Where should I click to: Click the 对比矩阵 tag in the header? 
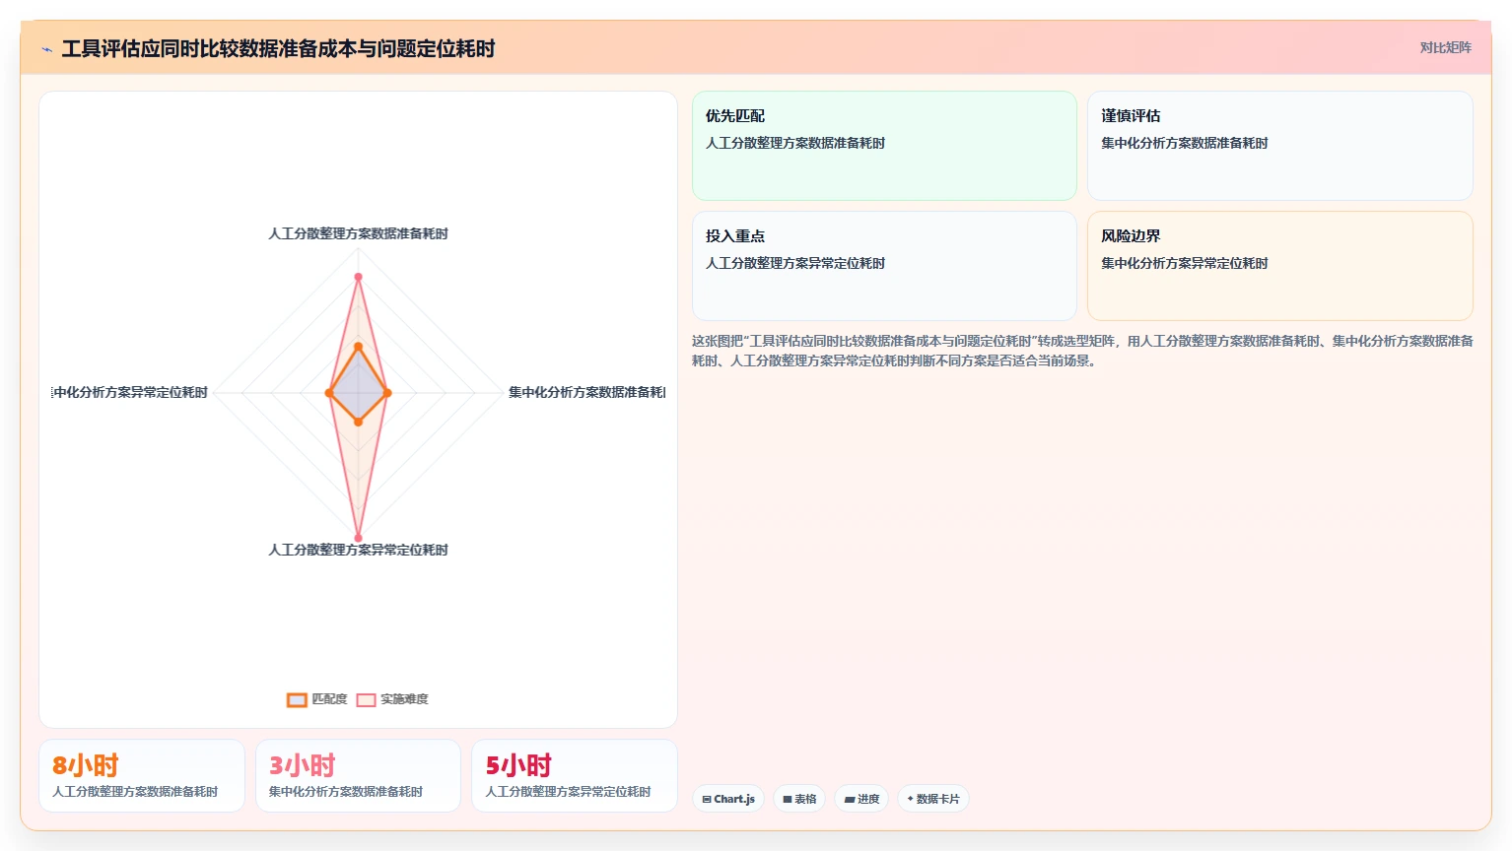click(1445, 47)
